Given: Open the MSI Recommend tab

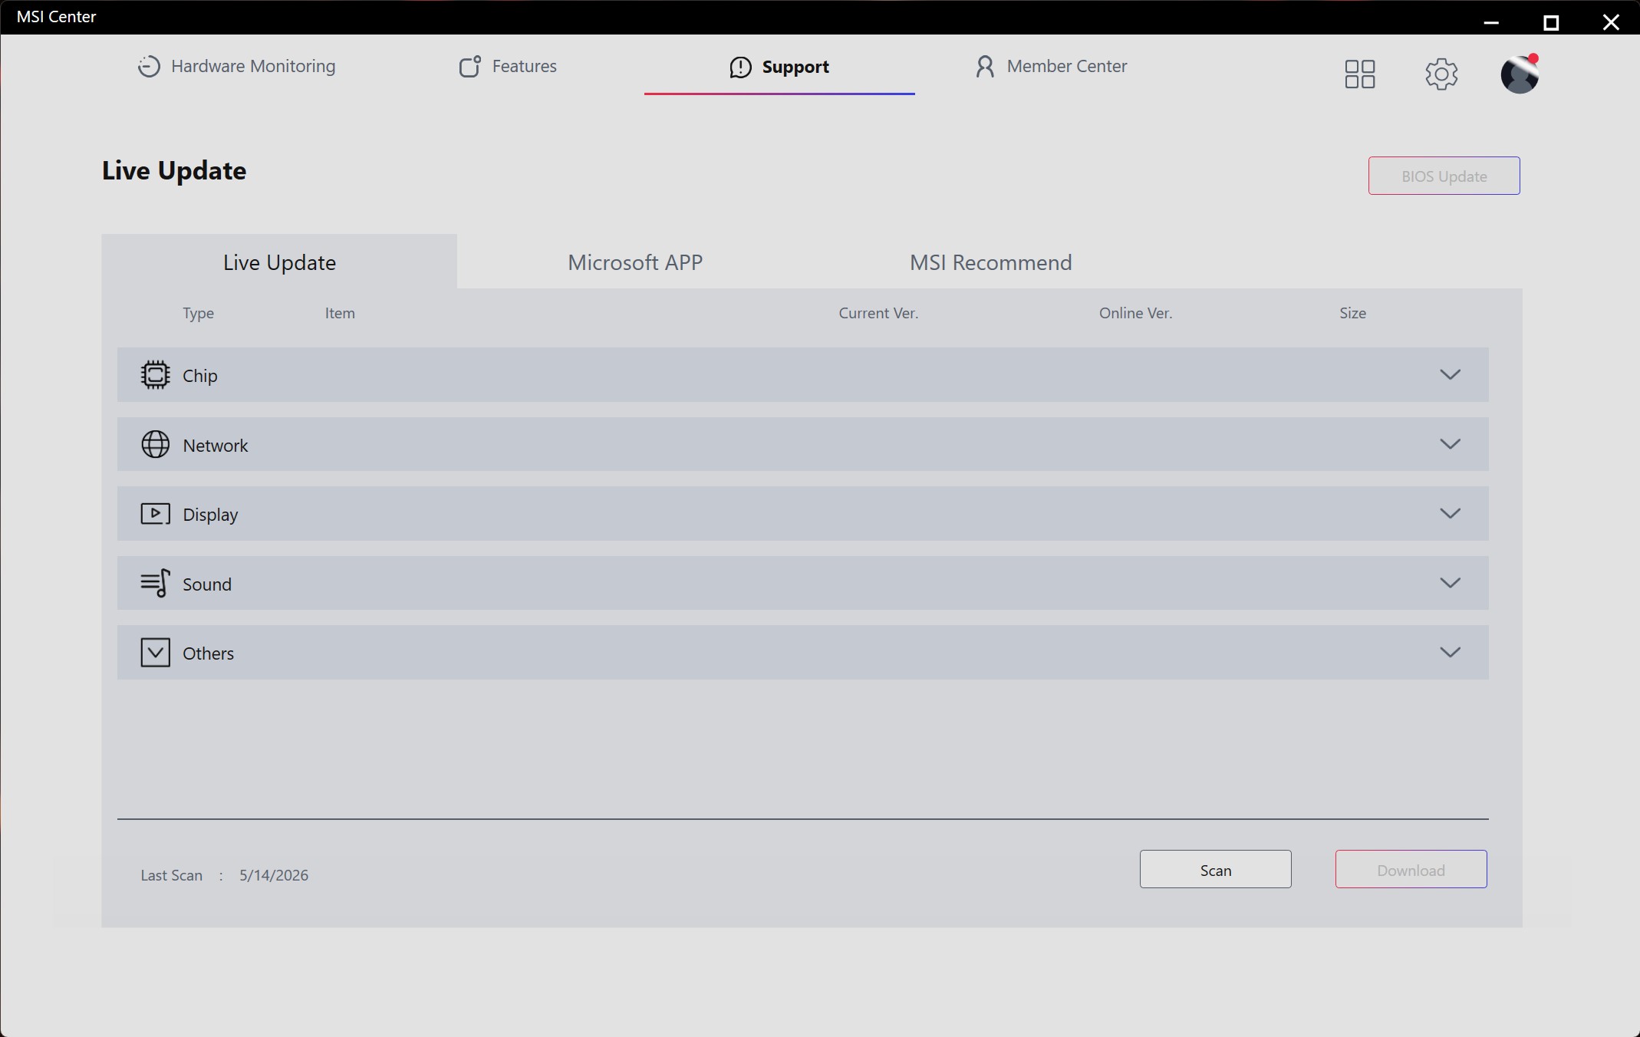Looking at the screenshot, I should click(x=990, y=262).
